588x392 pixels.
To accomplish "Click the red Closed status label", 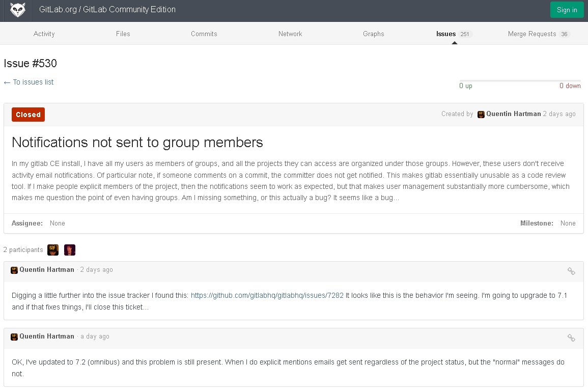I will (28, 115).
